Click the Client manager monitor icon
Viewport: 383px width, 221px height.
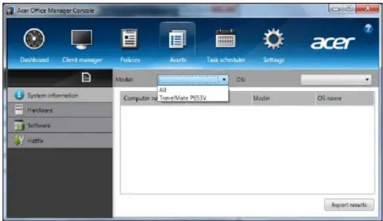click(x=81, y=41)
